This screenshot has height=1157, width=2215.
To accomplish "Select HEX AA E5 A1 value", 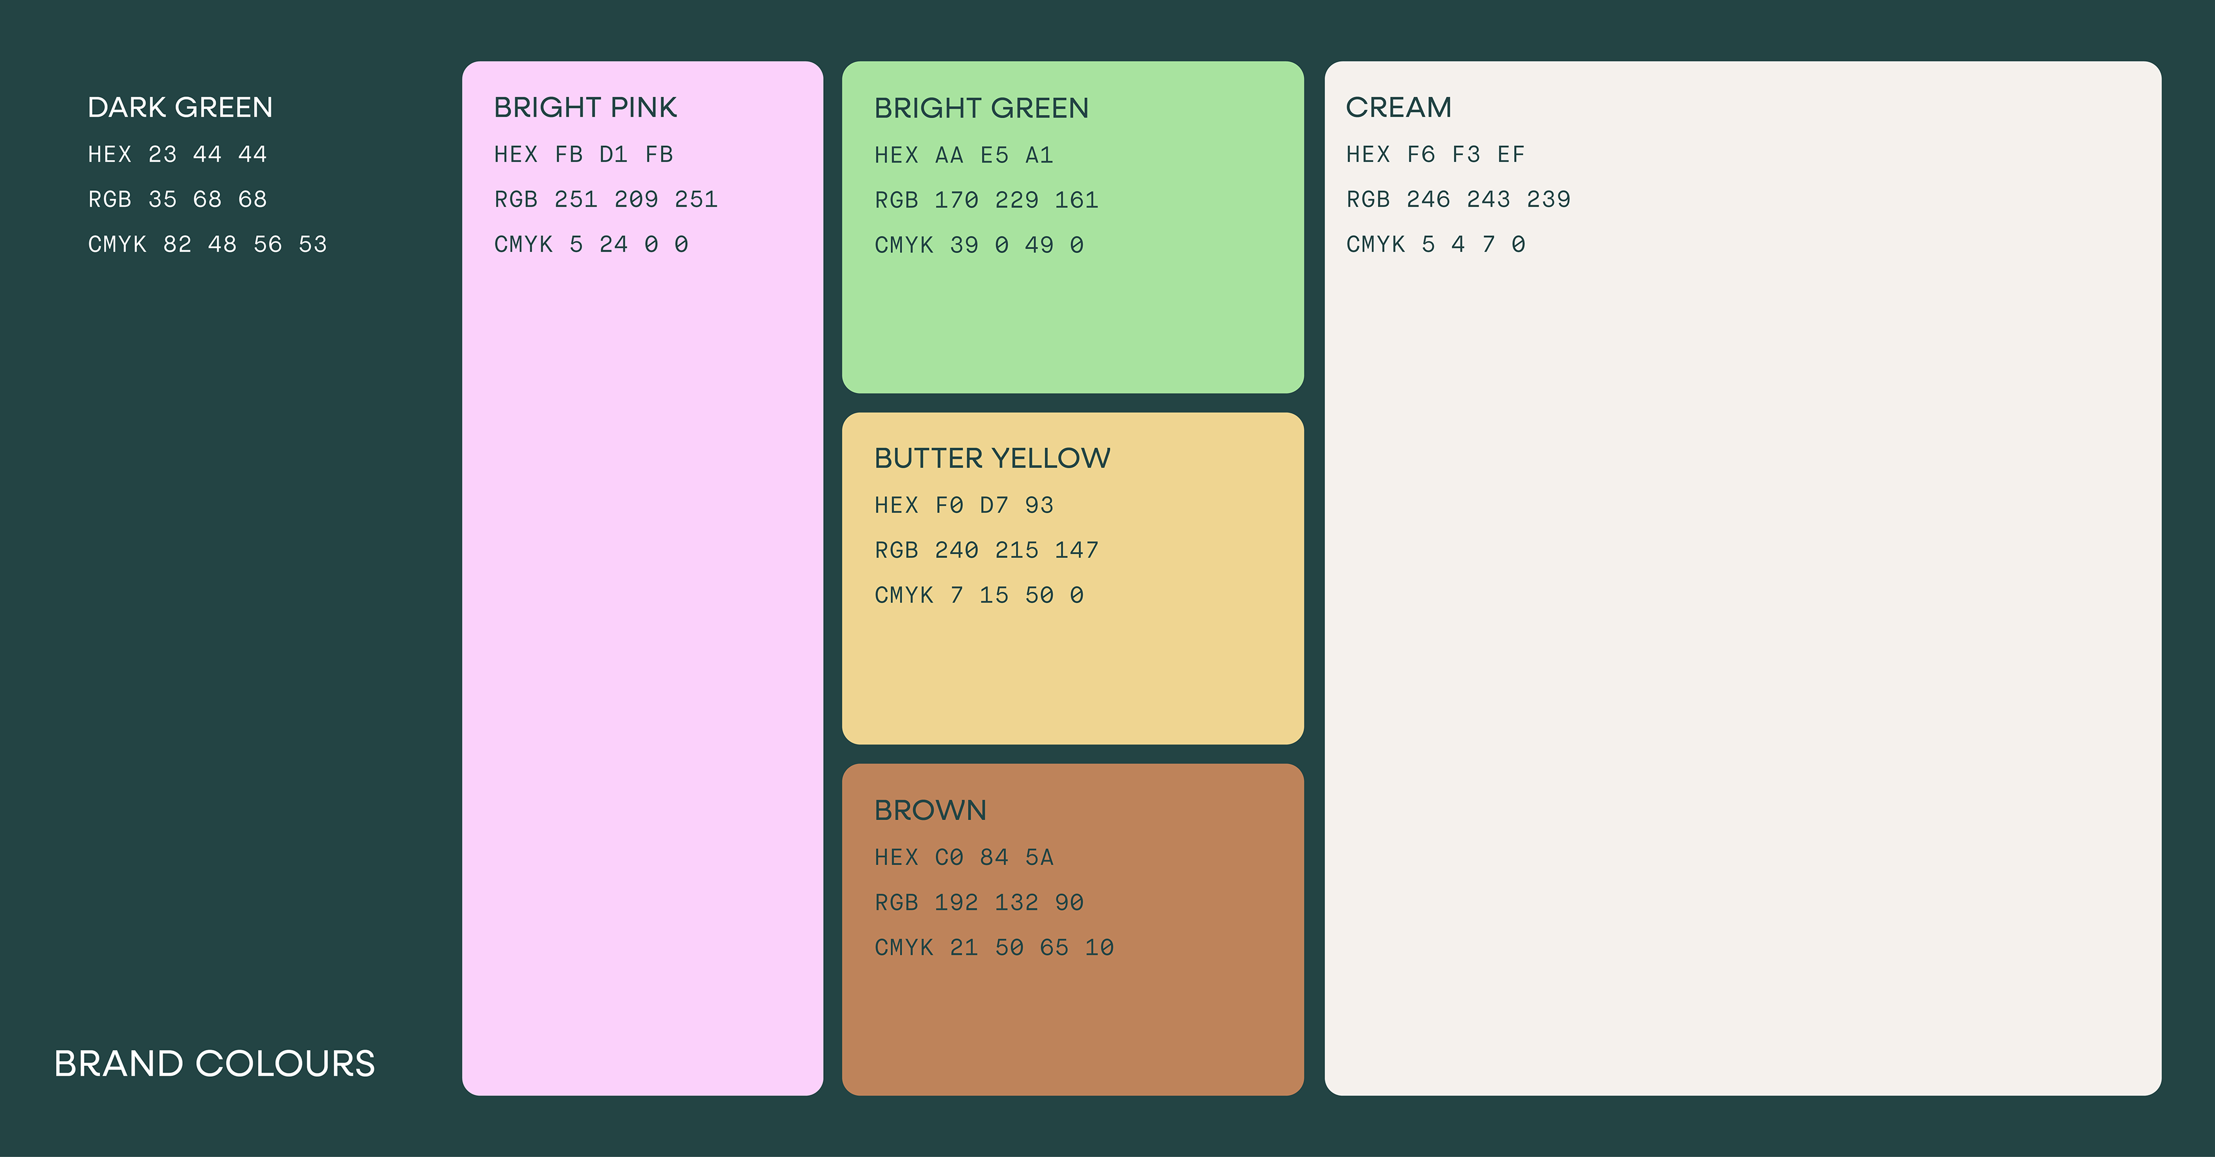I will (x=963, y=156).
